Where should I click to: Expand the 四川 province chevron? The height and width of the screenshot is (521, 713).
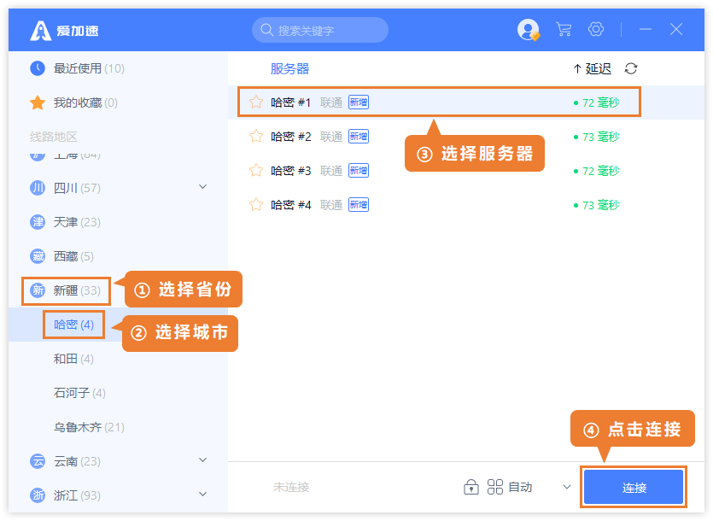click(203, 186)
